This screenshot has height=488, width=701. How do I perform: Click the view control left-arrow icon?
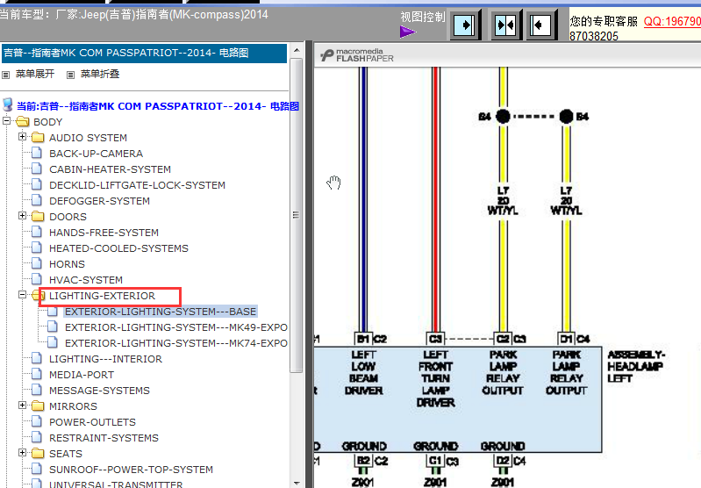541,25
